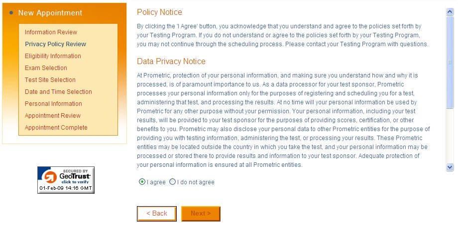Viewport: 458px width, 226px height.
Task: Click the scroll down arrow of policy text
Action: (450, 167)
